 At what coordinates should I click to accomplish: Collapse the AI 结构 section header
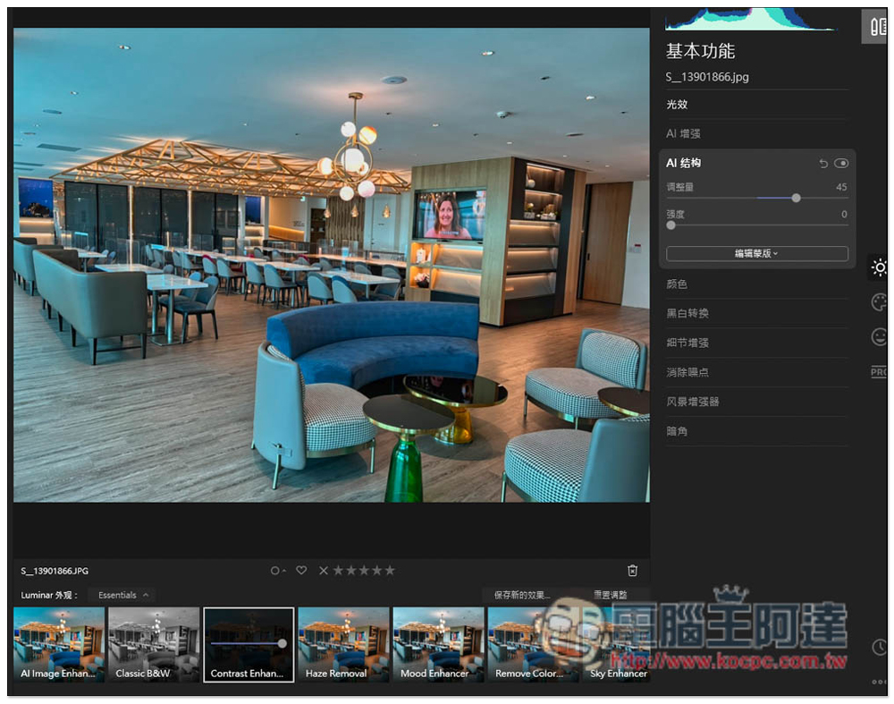[683, 163]
